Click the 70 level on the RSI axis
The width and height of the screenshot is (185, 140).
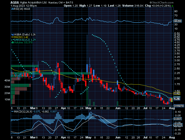click(x=176, y=16)
